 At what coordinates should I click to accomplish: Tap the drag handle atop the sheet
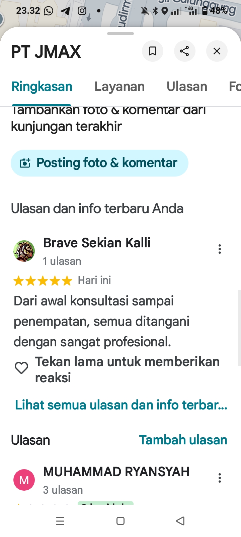[120, 34]
